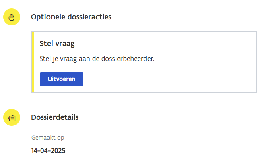Click the Dossierdetails document icon
Screen dimensions: 262x163
click(12, 118)
